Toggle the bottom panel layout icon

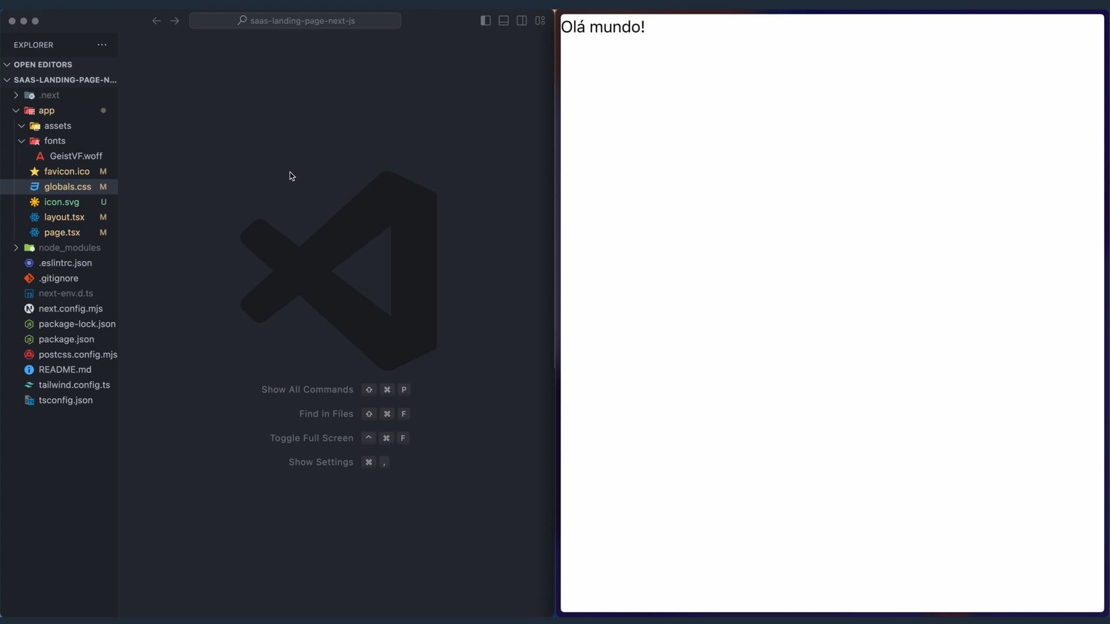[x=504, y=21]
